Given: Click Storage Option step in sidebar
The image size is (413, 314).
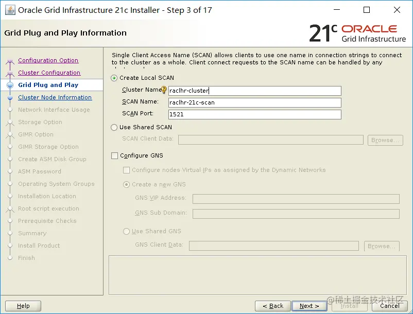Looking at the screenshot, I should [x=40, y=122].
